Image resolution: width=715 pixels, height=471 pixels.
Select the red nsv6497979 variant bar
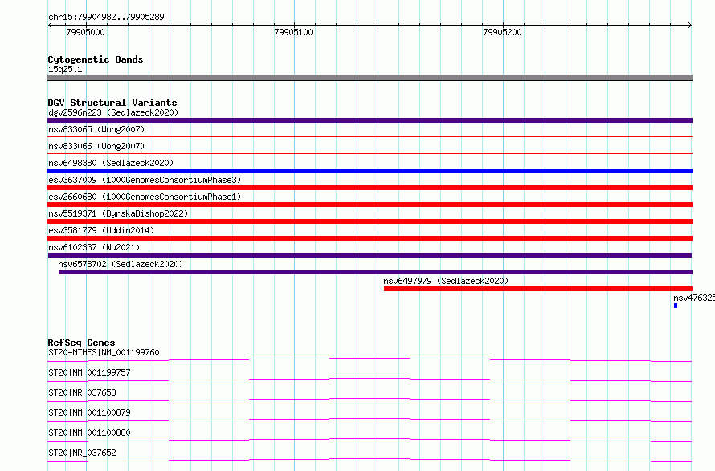click(538, 289)
